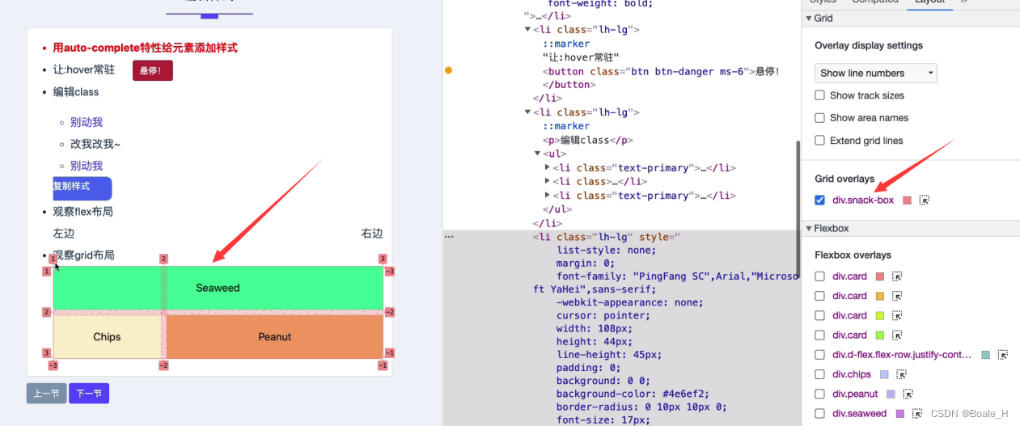
Task: Open the div.d-flex teal color swatch
Action: click(x=985, y=355)
